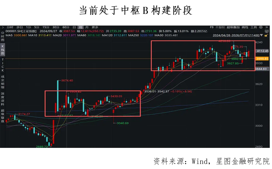
Task: Switch to 日 daily period tab
Action: pos(74,27)
